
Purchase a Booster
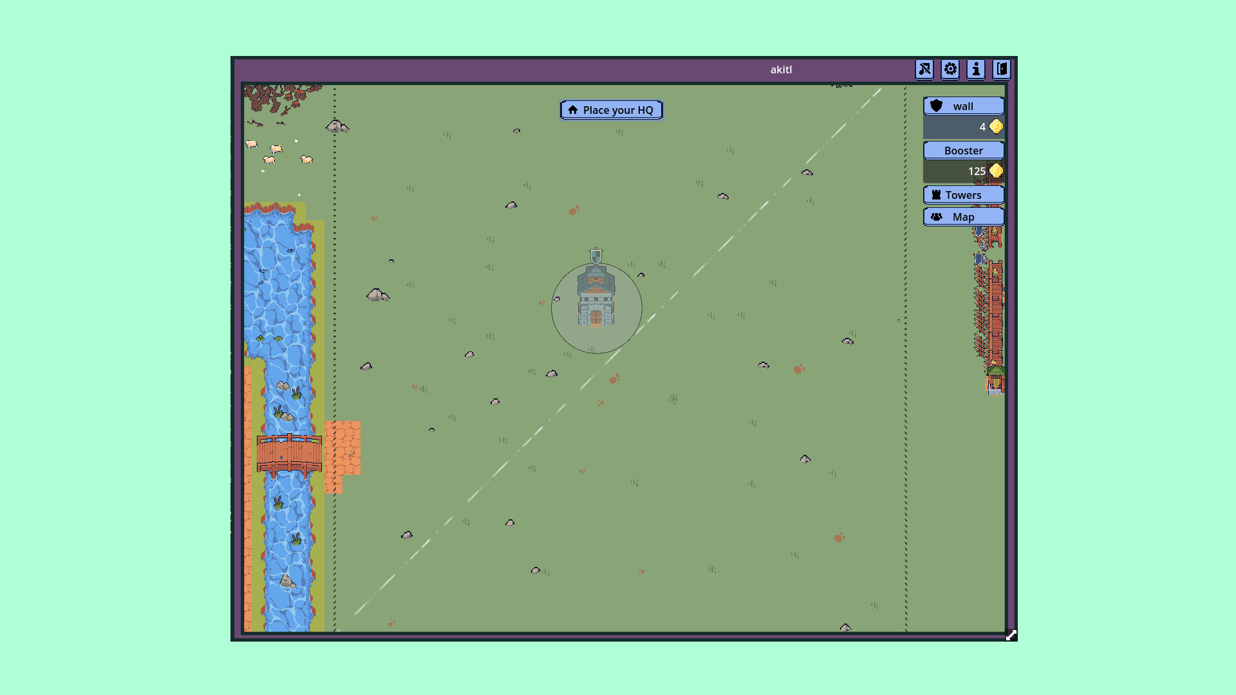click(x=964, y=150)
